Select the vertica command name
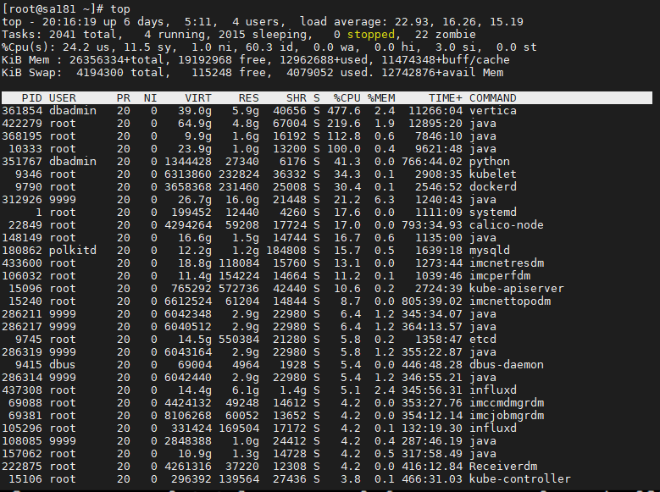 coord(492,110)
